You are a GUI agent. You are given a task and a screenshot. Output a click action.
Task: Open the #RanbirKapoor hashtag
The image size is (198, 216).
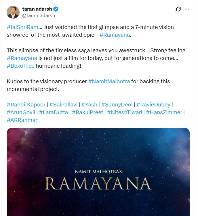[26, 104]
